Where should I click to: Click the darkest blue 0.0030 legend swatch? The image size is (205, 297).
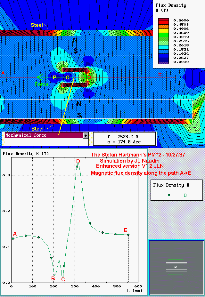click(163, 62)
